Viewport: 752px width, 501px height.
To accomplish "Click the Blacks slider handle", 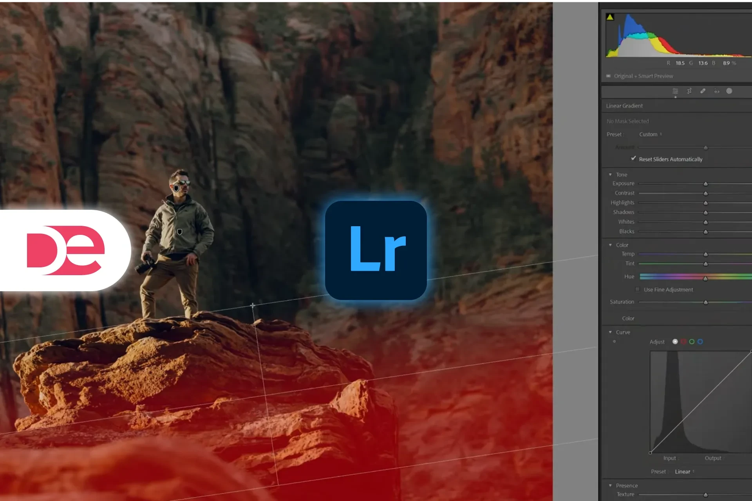I will [x=706, y=232].
